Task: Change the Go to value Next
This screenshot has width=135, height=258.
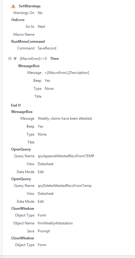Action: 41,27
